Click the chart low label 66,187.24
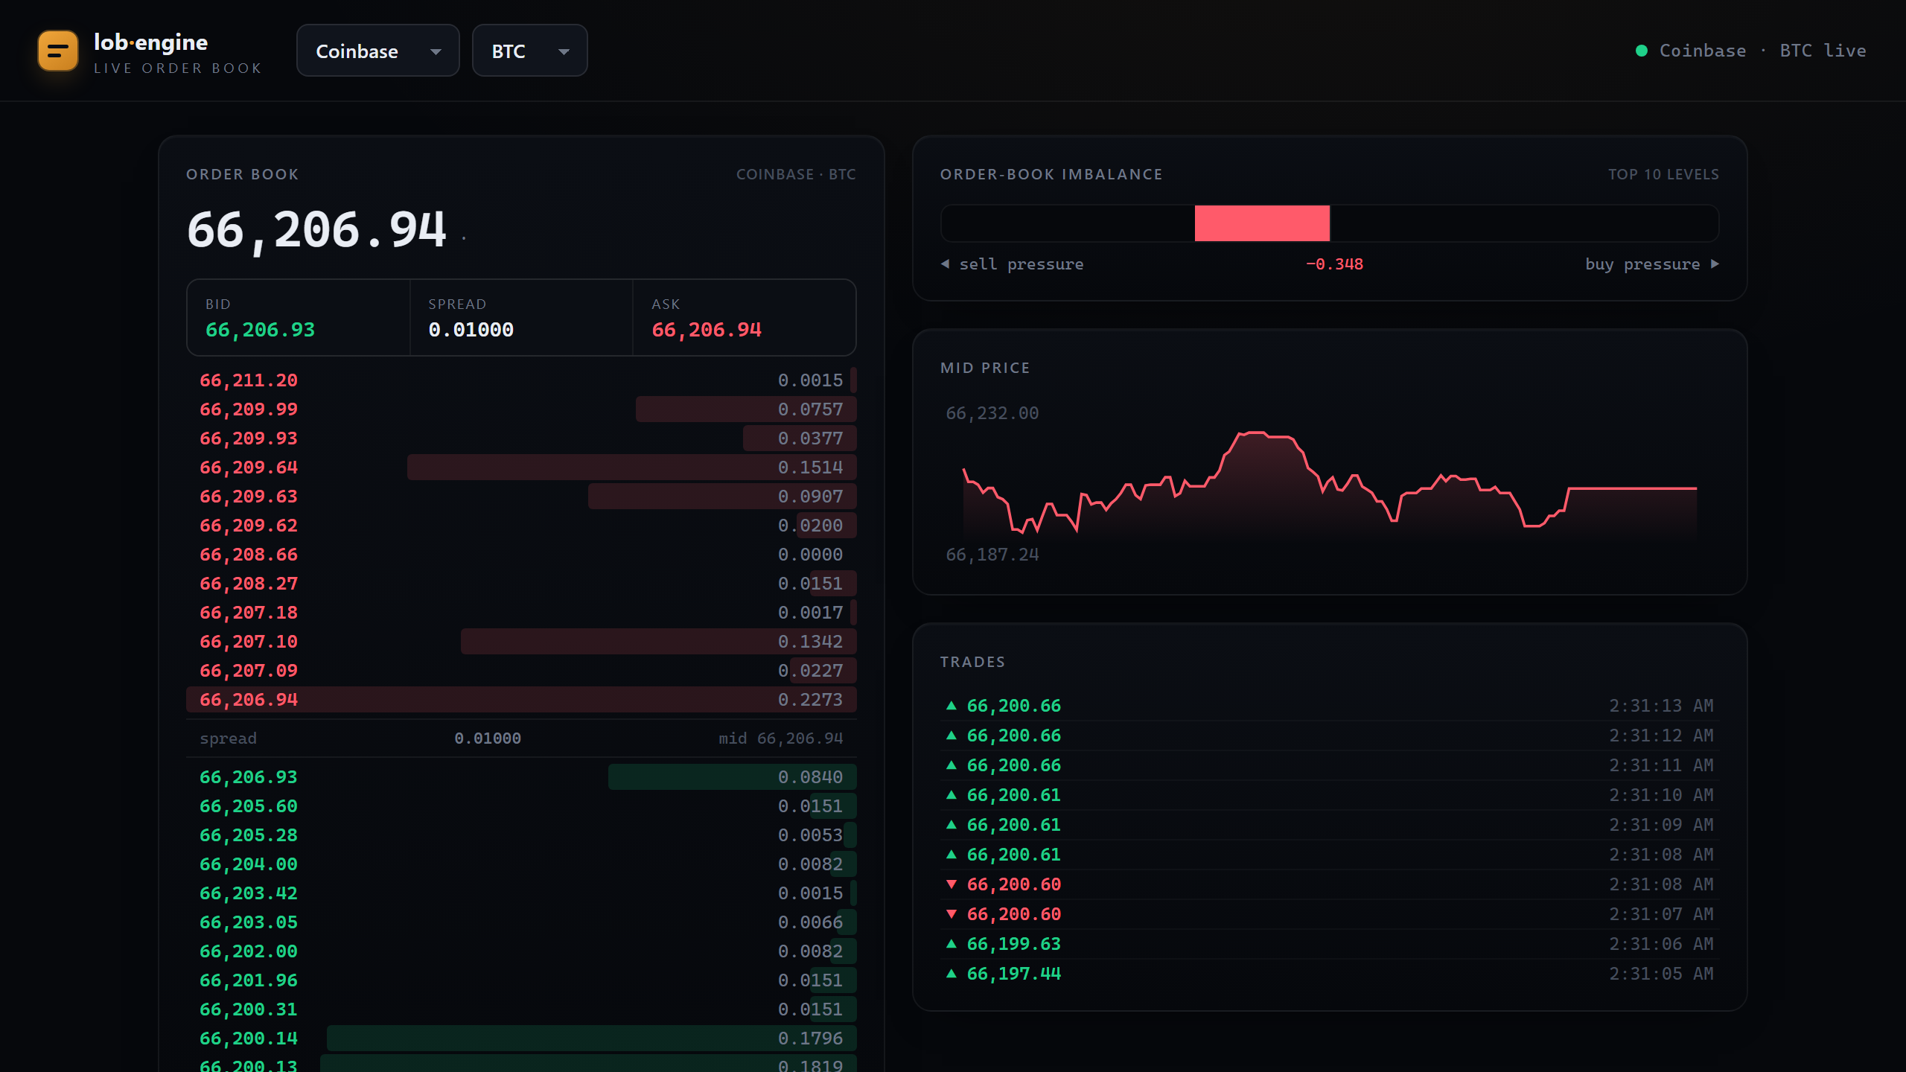 (x=992, y=555)
